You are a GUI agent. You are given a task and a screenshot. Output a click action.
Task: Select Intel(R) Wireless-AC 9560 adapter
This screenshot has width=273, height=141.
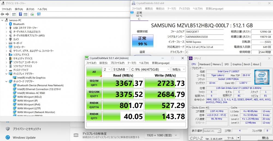click(x=31, y=93)
